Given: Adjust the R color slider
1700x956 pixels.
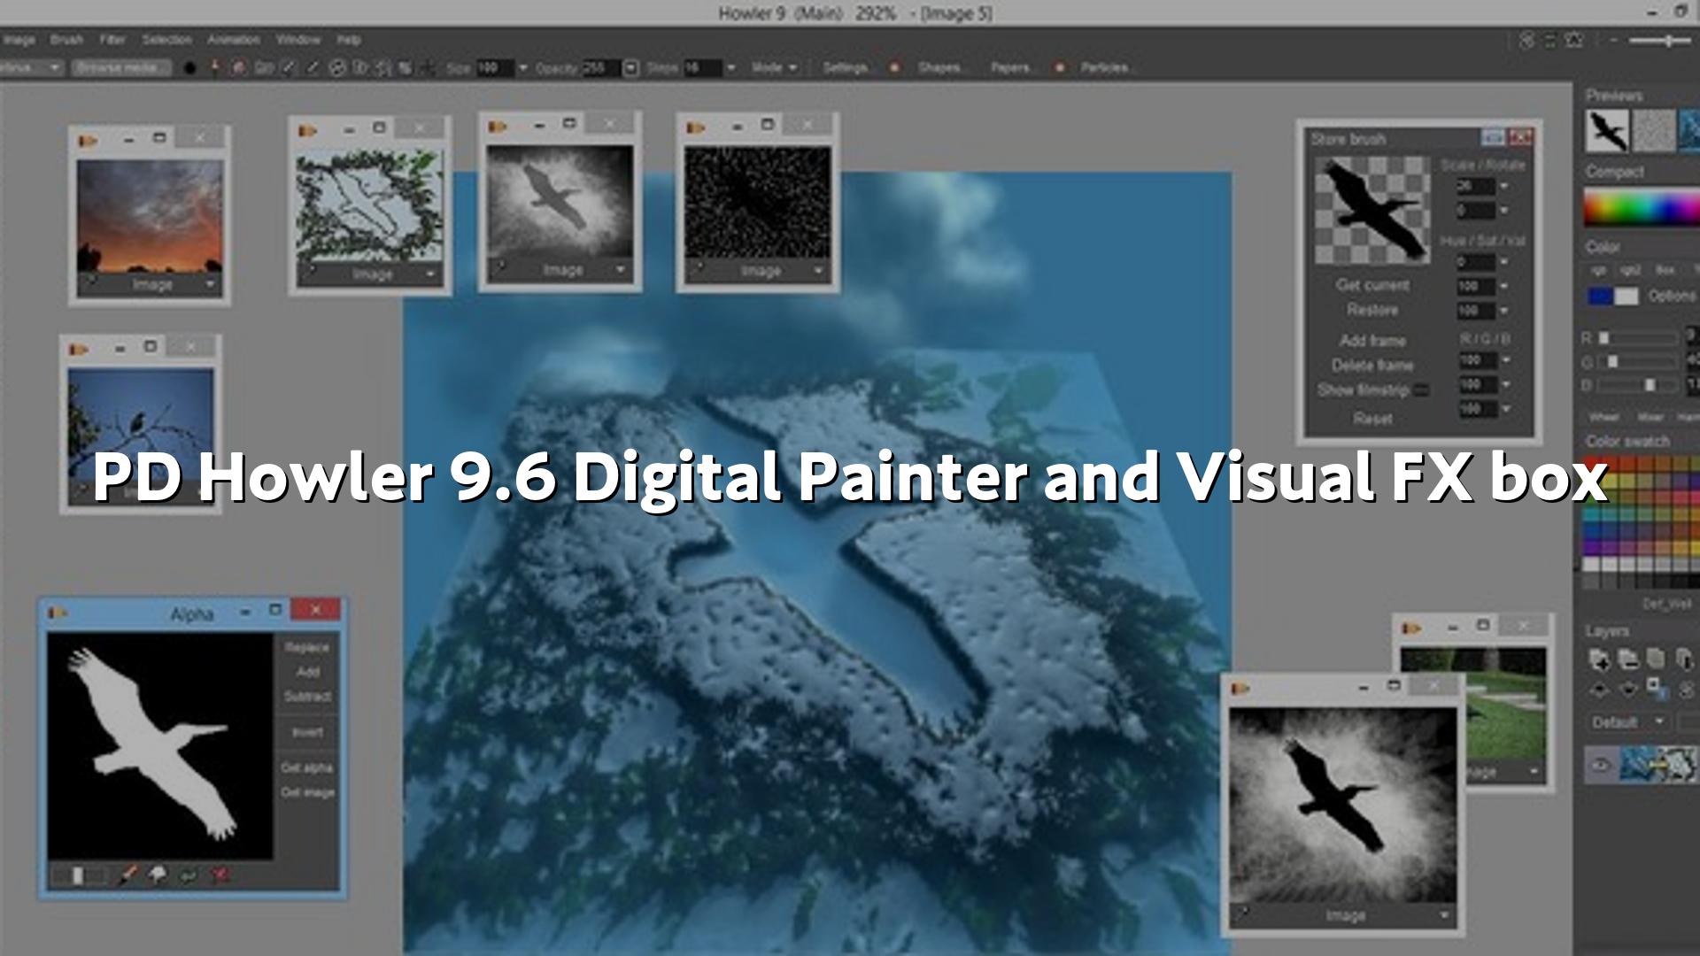Looking at the screenshot, I should tap(1638, 338).
